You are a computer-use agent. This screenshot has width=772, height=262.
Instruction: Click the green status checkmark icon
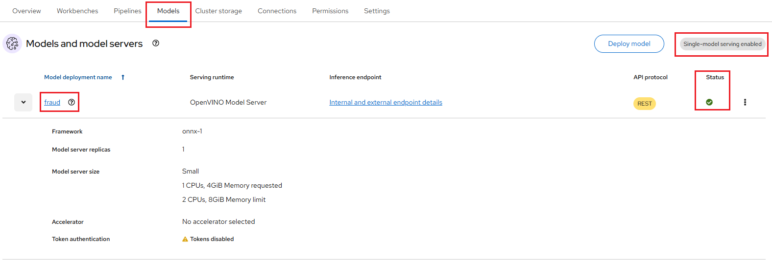pos(709,102)
